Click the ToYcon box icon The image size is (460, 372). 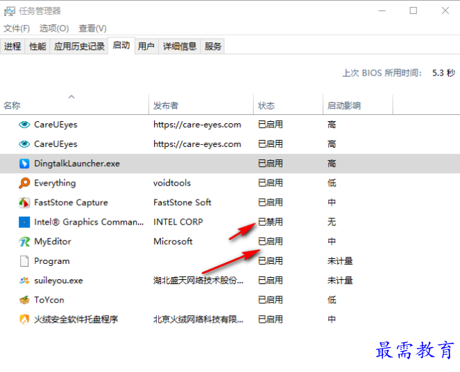(24, 300)
